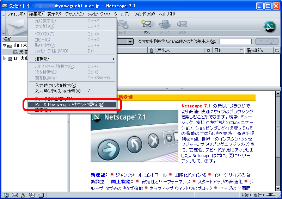Open the 国際化ドメイン名 link
The width and height of the screenshot is (282, 199).
tap(190, 175)
